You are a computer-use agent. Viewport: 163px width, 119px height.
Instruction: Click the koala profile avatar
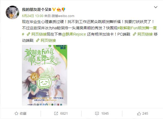pos(12,12)
